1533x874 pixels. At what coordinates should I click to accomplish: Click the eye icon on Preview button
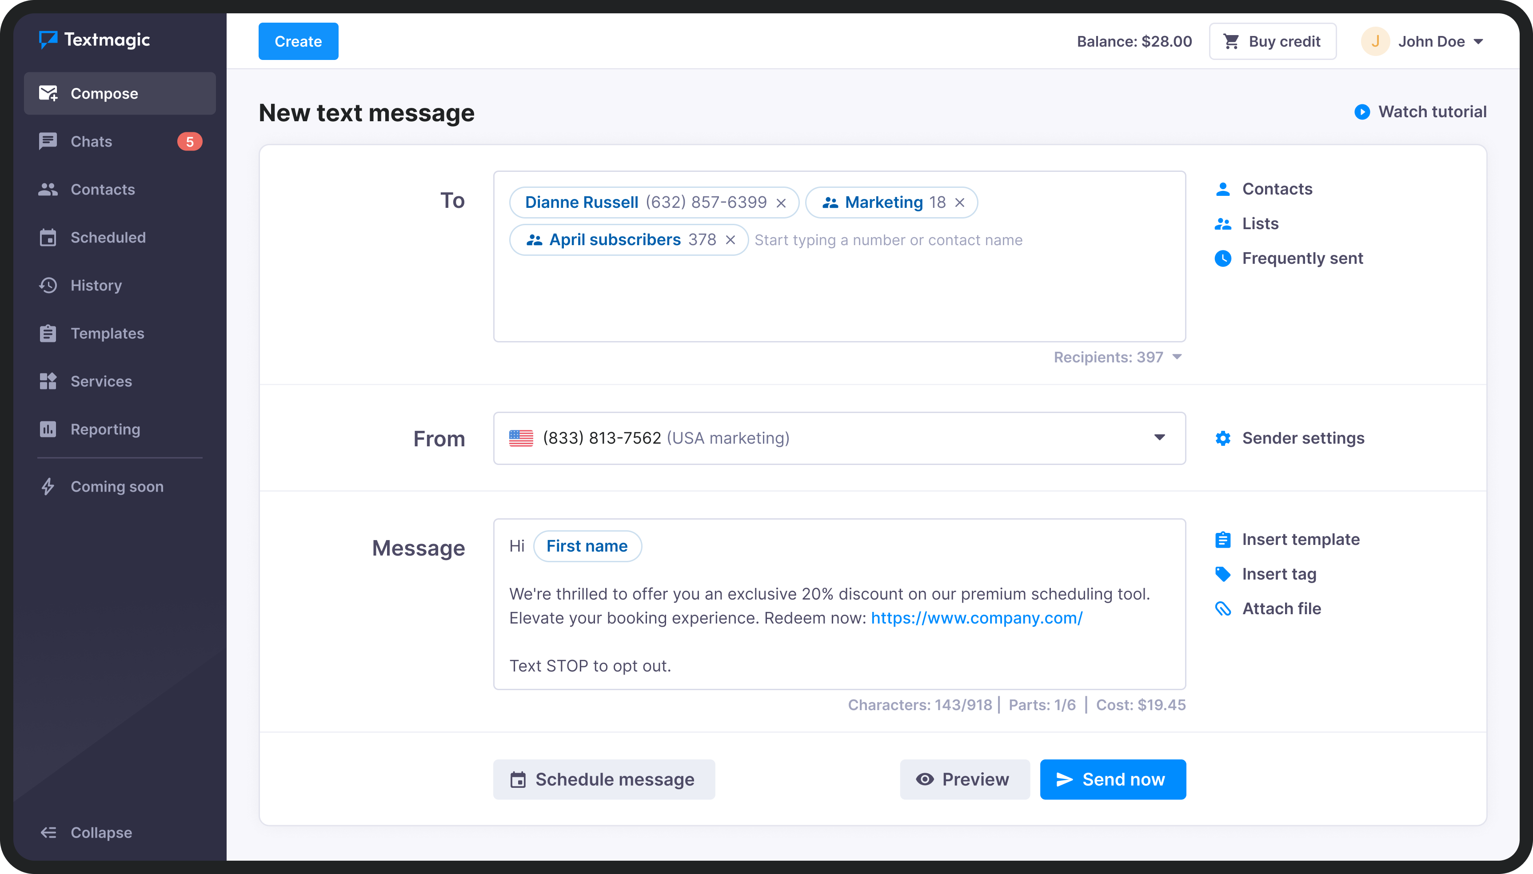click(925, 779)
